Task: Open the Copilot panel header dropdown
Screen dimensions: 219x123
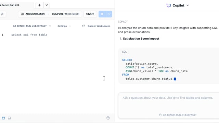Action: point(188,5)
